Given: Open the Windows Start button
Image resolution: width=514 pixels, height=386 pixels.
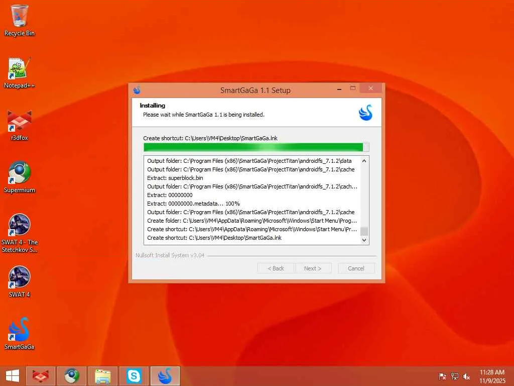Looking at the screenshot, I should pyautogui.click(x=13, y=376).
